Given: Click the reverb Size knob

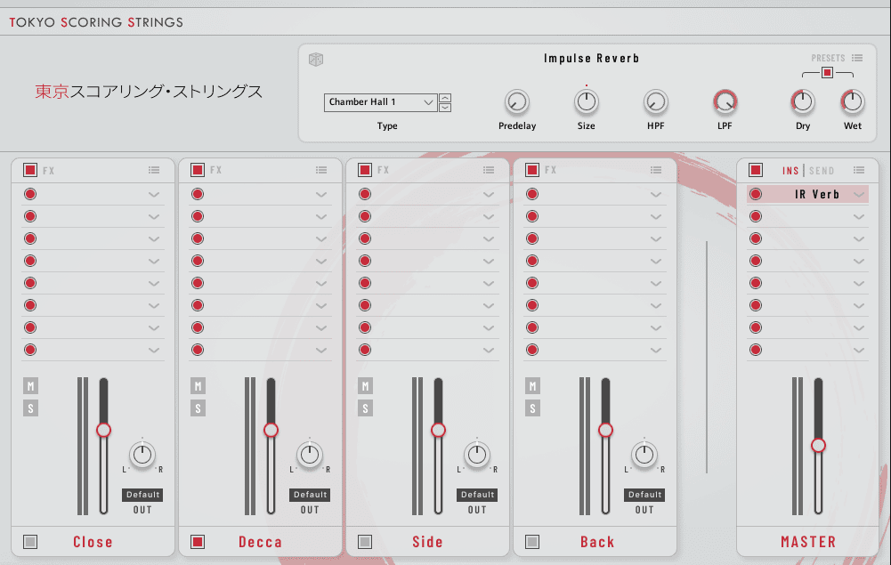Looking at the screenshot, I should pyautogui.click(x=586, y=102).
